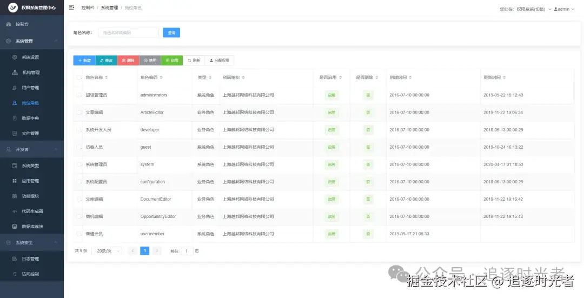Sort by 类型 column sort arrows

click(210, 77)
